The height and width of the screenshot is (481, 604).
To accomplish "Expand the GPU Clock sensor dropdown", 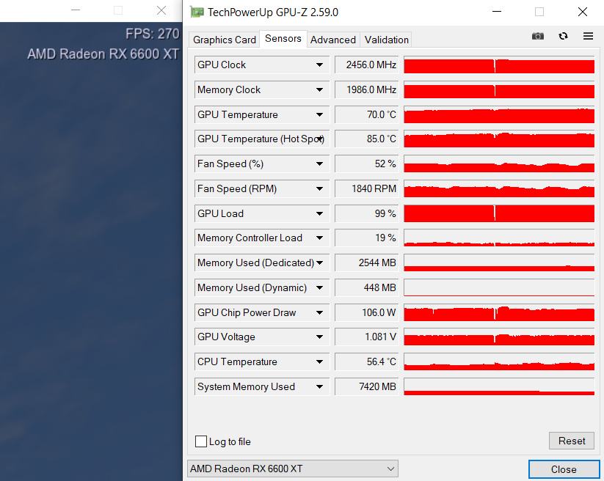I will point(319,65).
